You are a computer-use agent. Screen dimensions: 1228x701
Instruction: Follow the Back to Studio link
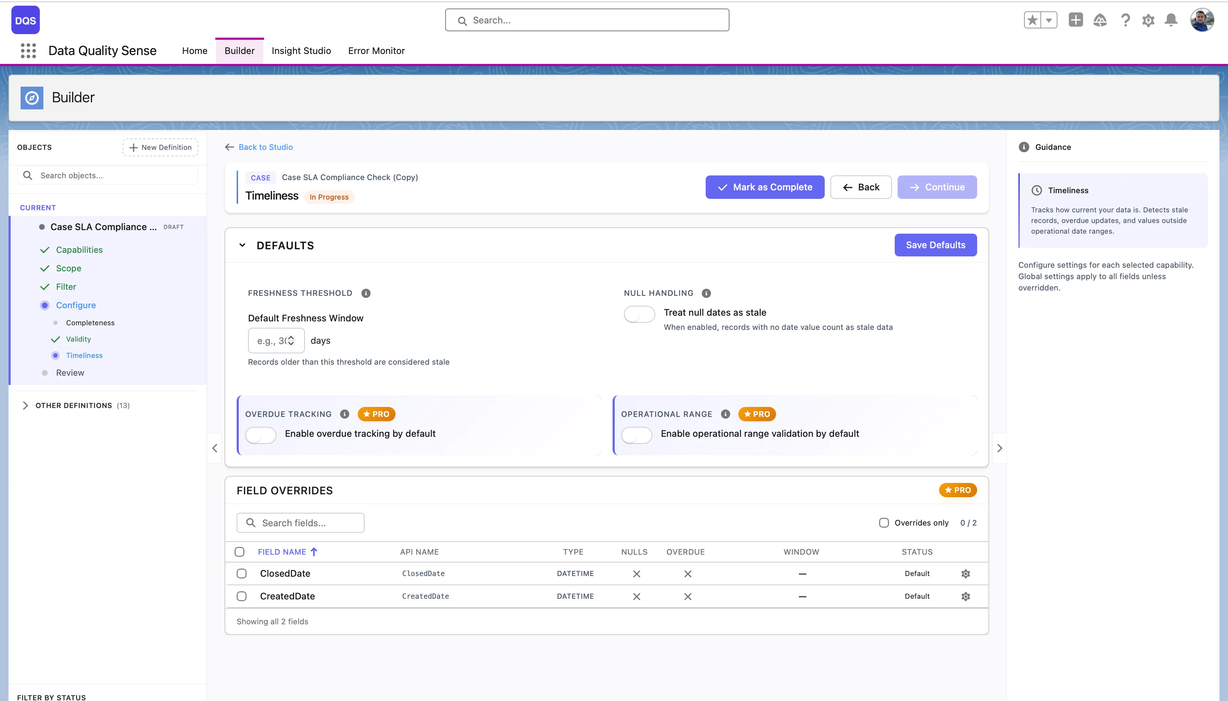265,147
